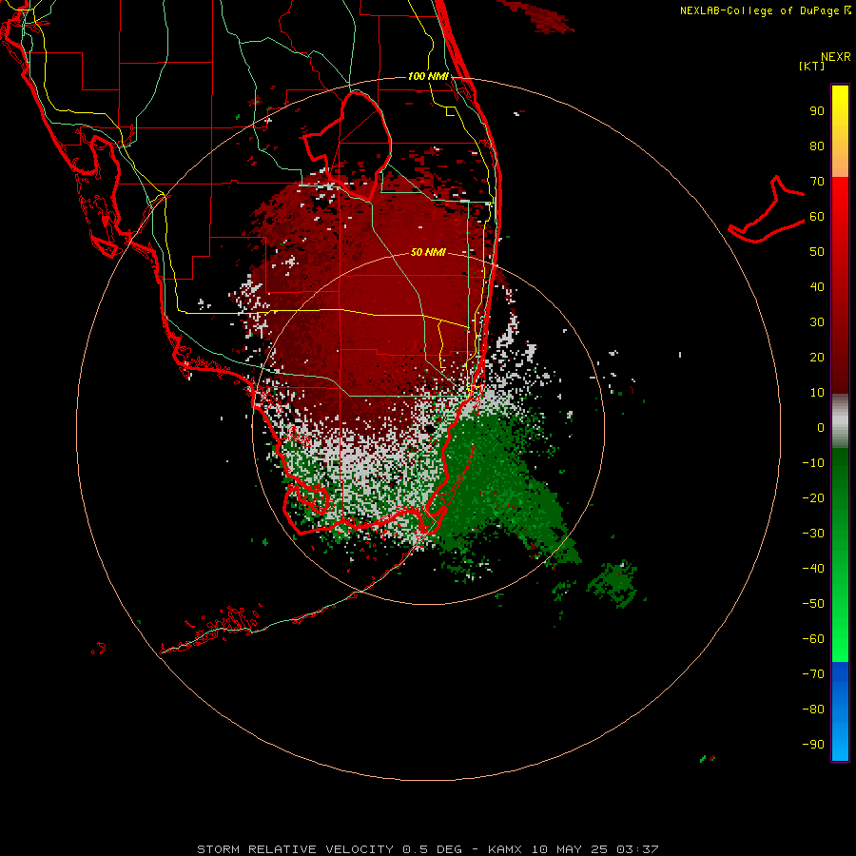This screenshot has width=856, height=856.
Task: Click the NEXR label above the scale
Action: pyautogui.click(x=836, y=56)
